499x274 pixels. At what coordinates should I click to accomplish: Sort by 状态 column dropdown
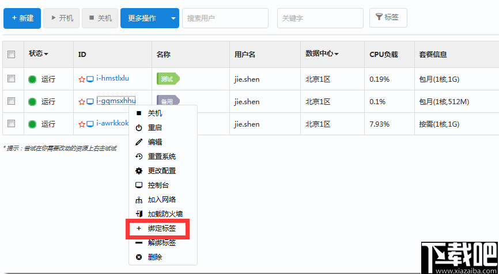tap(39, 54)
